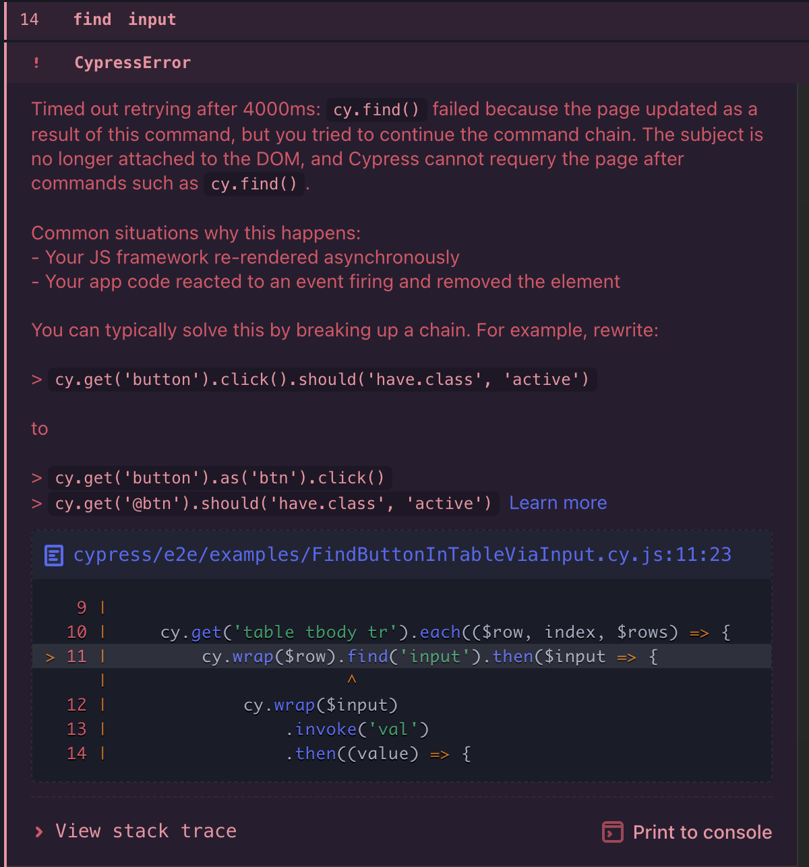
Task: Click the red exclamation error icon
Action: click(36, 63)
